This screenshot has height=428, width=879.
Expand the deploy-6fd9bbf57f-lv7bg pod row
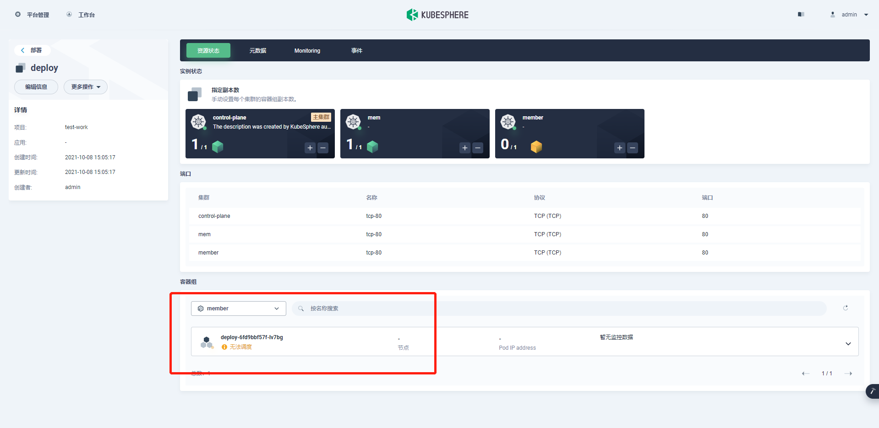click(x=848, y=344)
